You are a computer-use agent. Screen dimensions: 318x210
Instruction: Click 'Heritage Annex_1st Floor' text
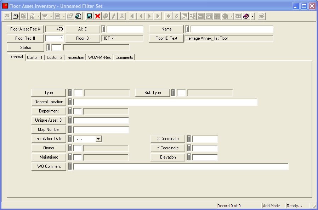pyautogui.click(x=207, y=38)
